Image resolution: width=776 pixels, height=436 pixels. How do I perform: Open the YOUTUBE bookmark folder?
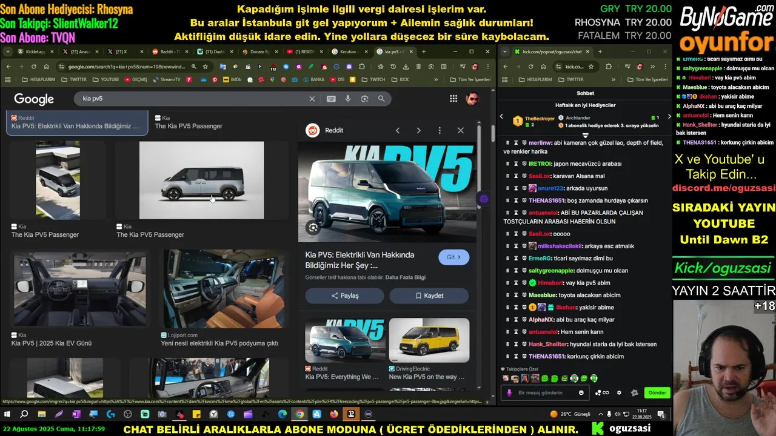point(105,79)
